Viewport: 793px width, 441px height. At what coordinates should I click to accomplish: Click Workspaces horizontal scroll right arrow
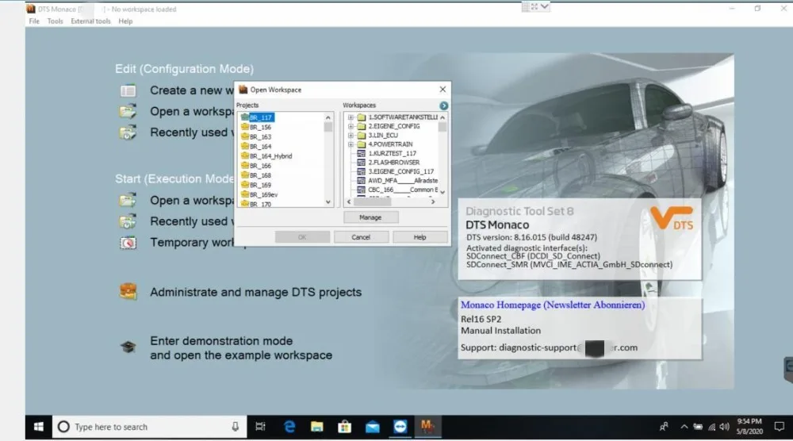pos(433,201)
